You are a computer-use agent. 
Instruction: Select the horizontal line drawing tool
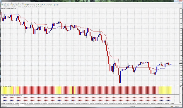(x=9, y=7)
